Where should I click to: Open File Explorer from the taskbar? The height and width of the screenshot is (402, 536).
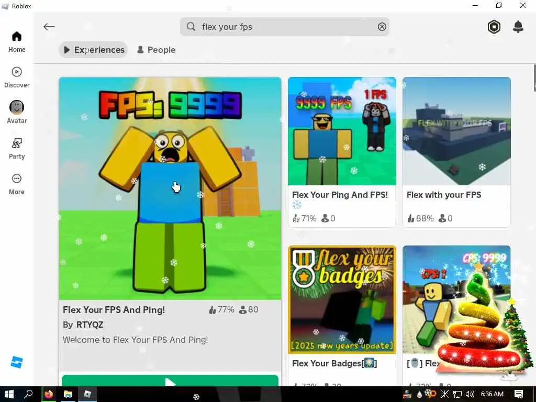[x=68, y=394]
